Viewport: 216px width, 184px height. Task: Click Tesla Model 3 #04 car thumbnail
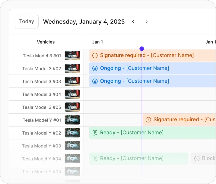pos(72,94)
